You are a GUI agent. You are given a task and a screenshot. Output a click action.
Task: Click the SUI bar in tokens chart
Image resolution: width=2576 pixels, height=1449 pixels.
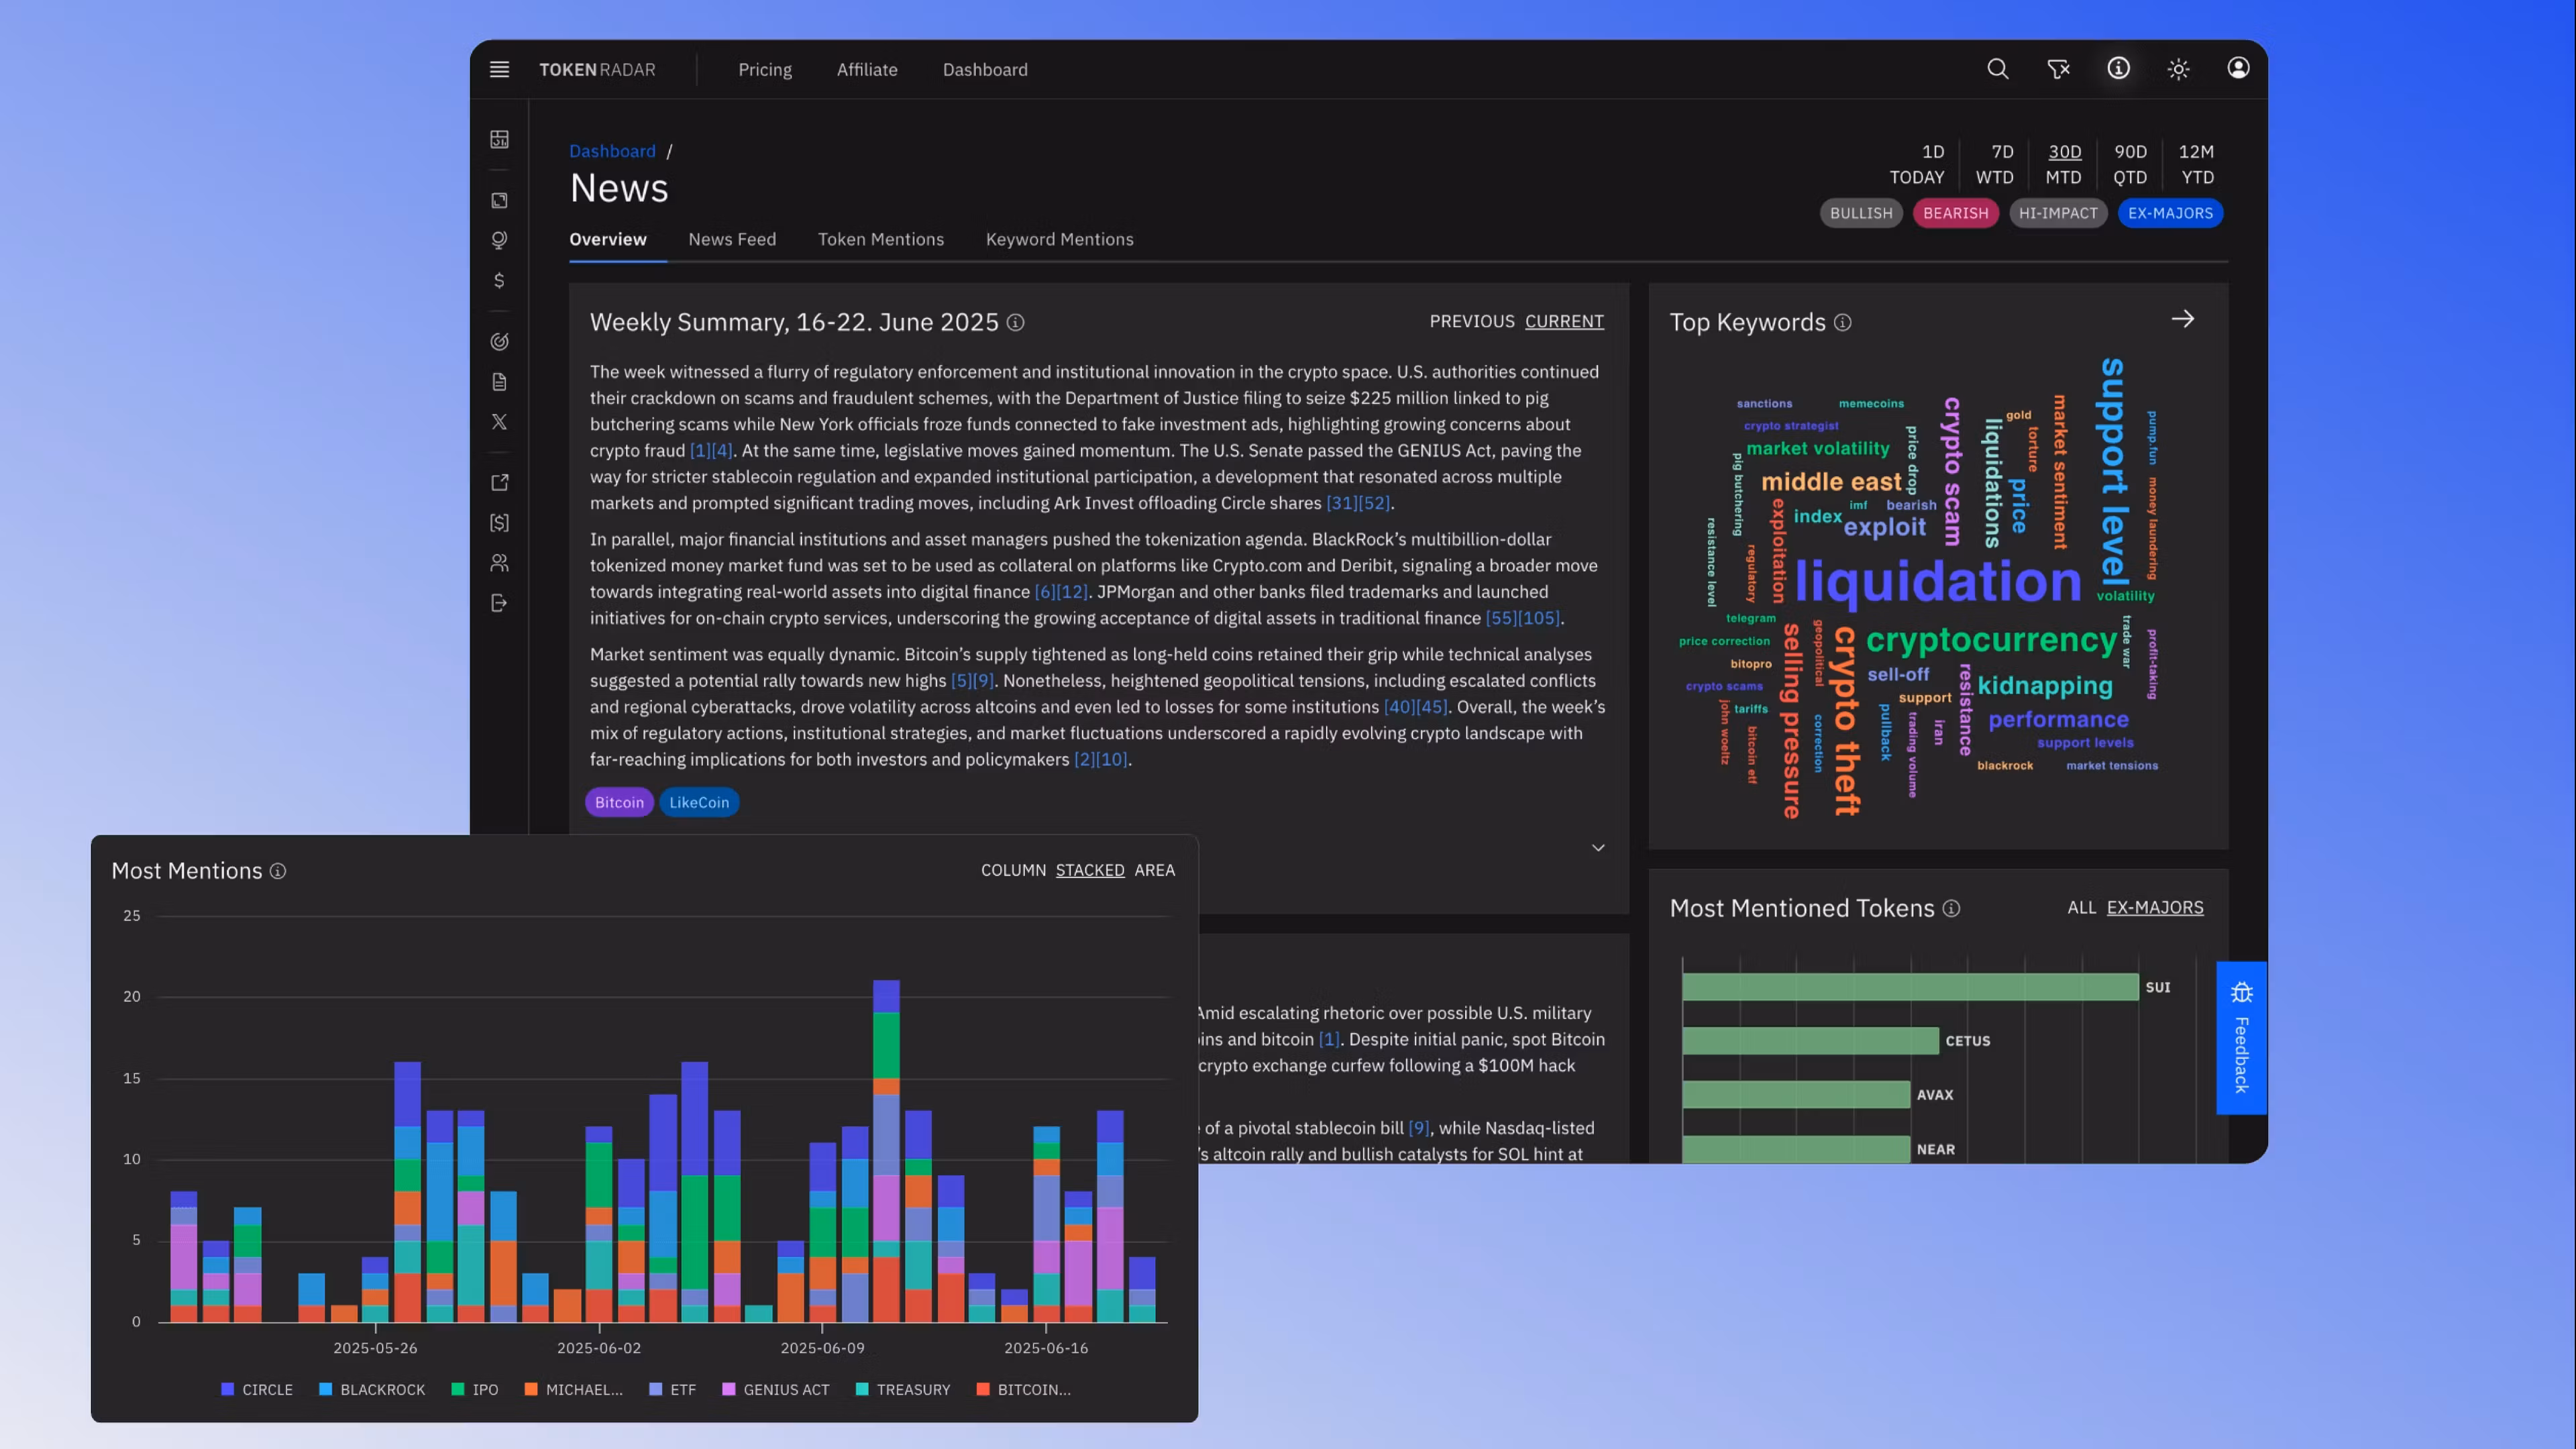[1909, 987]
